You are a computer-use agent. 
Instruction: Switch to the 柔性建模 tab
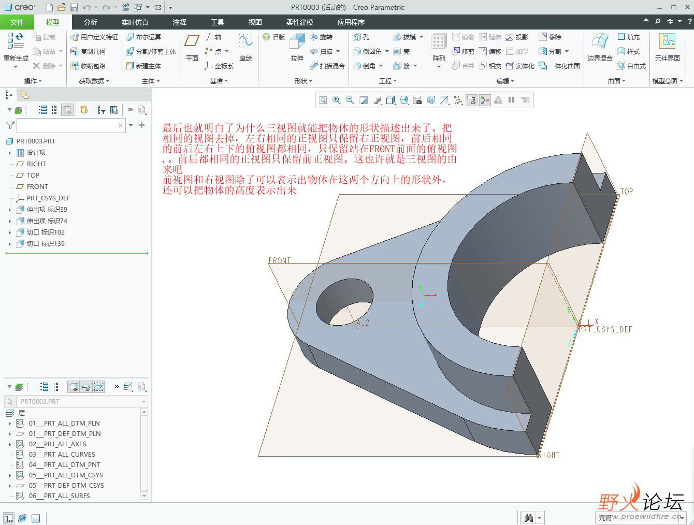click(300, 22)
